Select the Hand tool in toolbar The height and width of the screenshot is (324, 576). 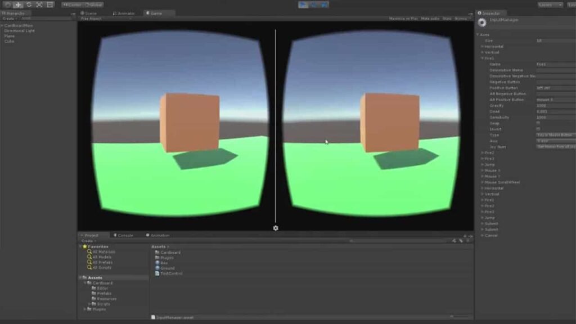7,4
